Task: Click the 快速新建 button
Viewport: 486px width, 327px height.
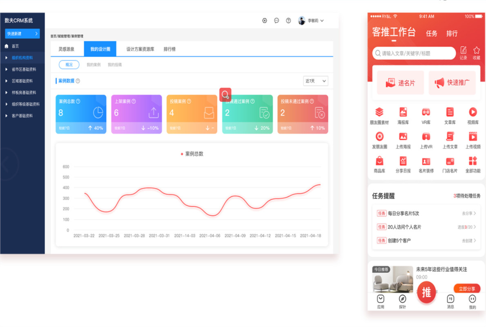Action: click(22, 34)
